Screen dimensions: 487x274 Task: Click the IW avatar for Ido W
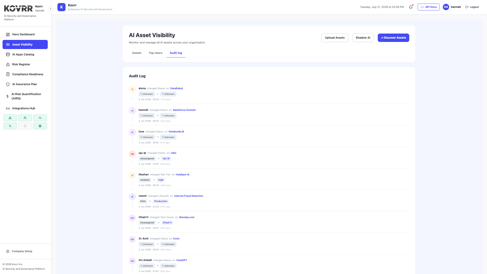click(x=132, y=154)
